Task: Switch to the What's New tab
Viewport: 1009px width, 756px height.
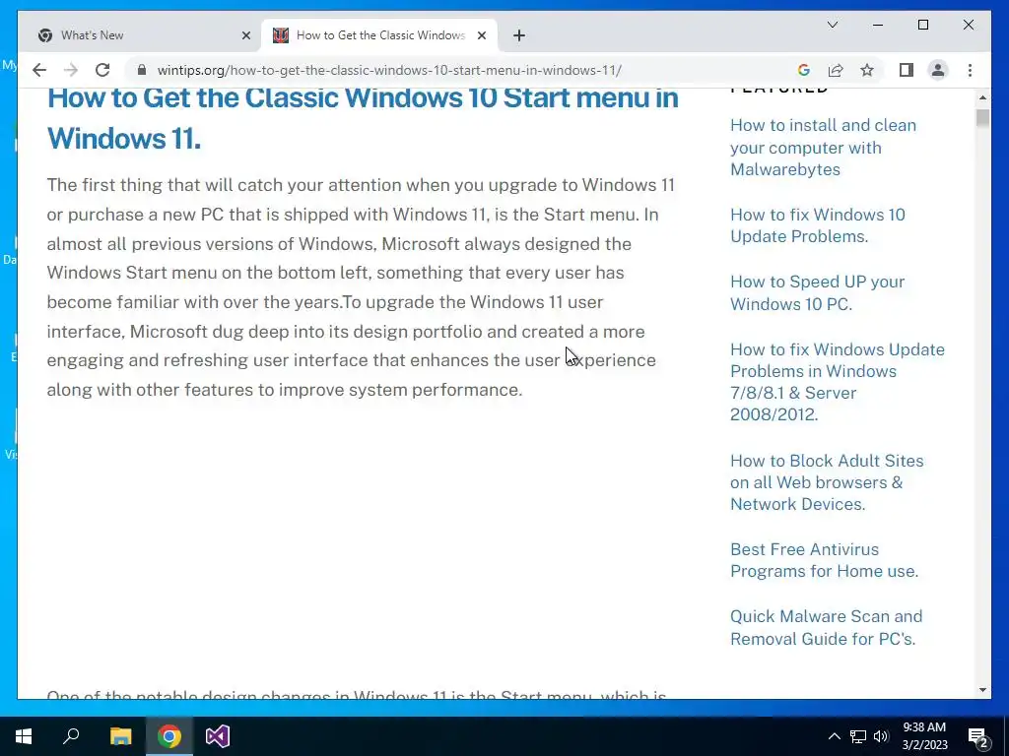Action: point(144,35)
